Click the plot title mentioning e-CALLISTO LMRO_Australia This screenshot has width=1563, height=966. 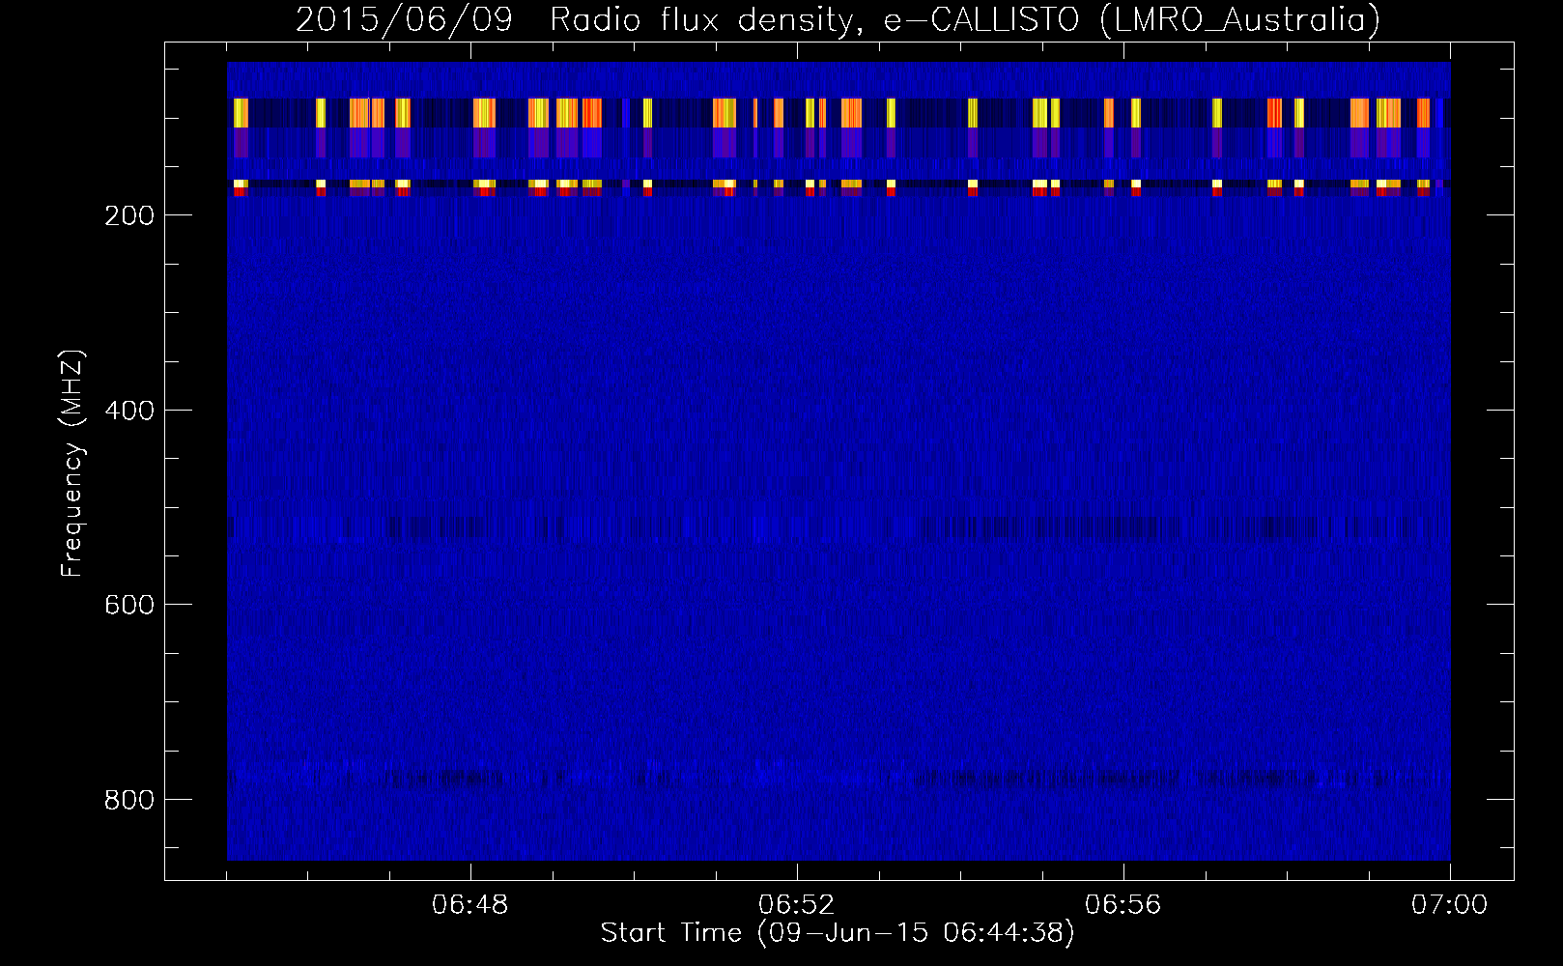click(x=838, y=19)
